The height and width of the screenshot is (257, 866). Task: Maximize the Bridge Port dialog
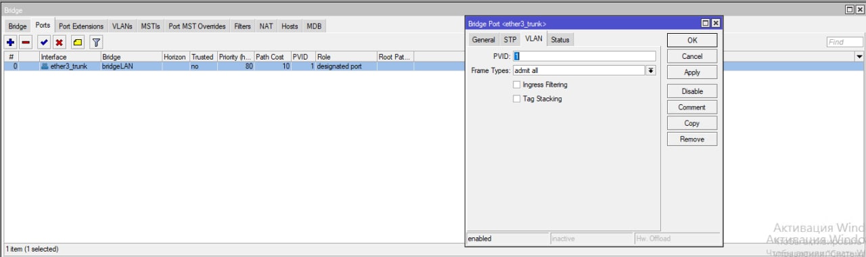coord(706,23)
